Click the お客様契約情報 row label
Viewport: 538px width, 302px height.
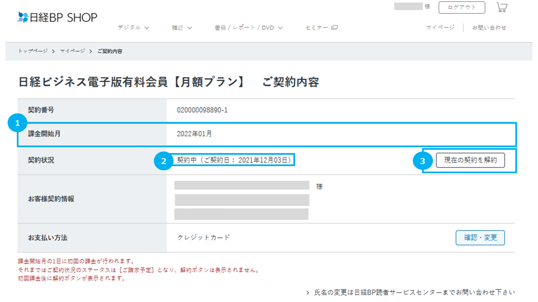(51, 199)
